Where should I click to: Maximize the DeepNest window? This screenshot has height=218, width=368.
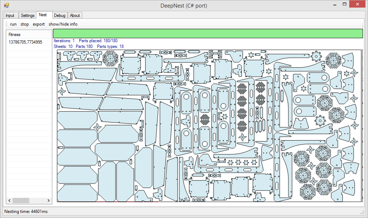pos(345,5)
